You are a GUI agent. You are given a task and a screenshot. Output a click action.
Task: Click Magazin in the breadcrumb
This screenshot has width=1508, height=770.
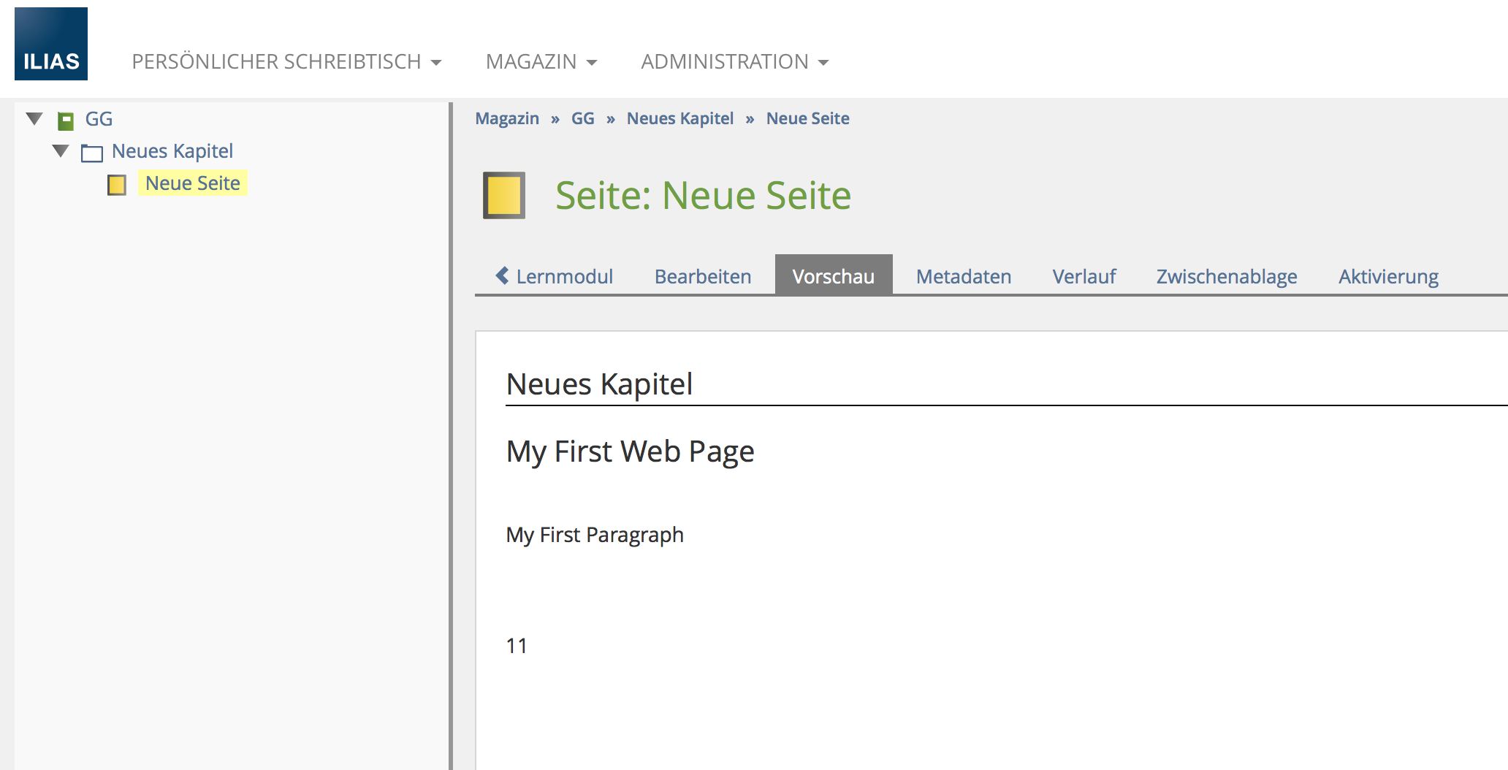click(x=507, y=119)
